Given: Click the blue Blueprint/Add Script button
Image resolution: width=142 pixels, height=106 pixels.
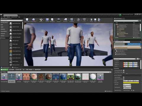Looking at the screenshot, I should [134, 44].
